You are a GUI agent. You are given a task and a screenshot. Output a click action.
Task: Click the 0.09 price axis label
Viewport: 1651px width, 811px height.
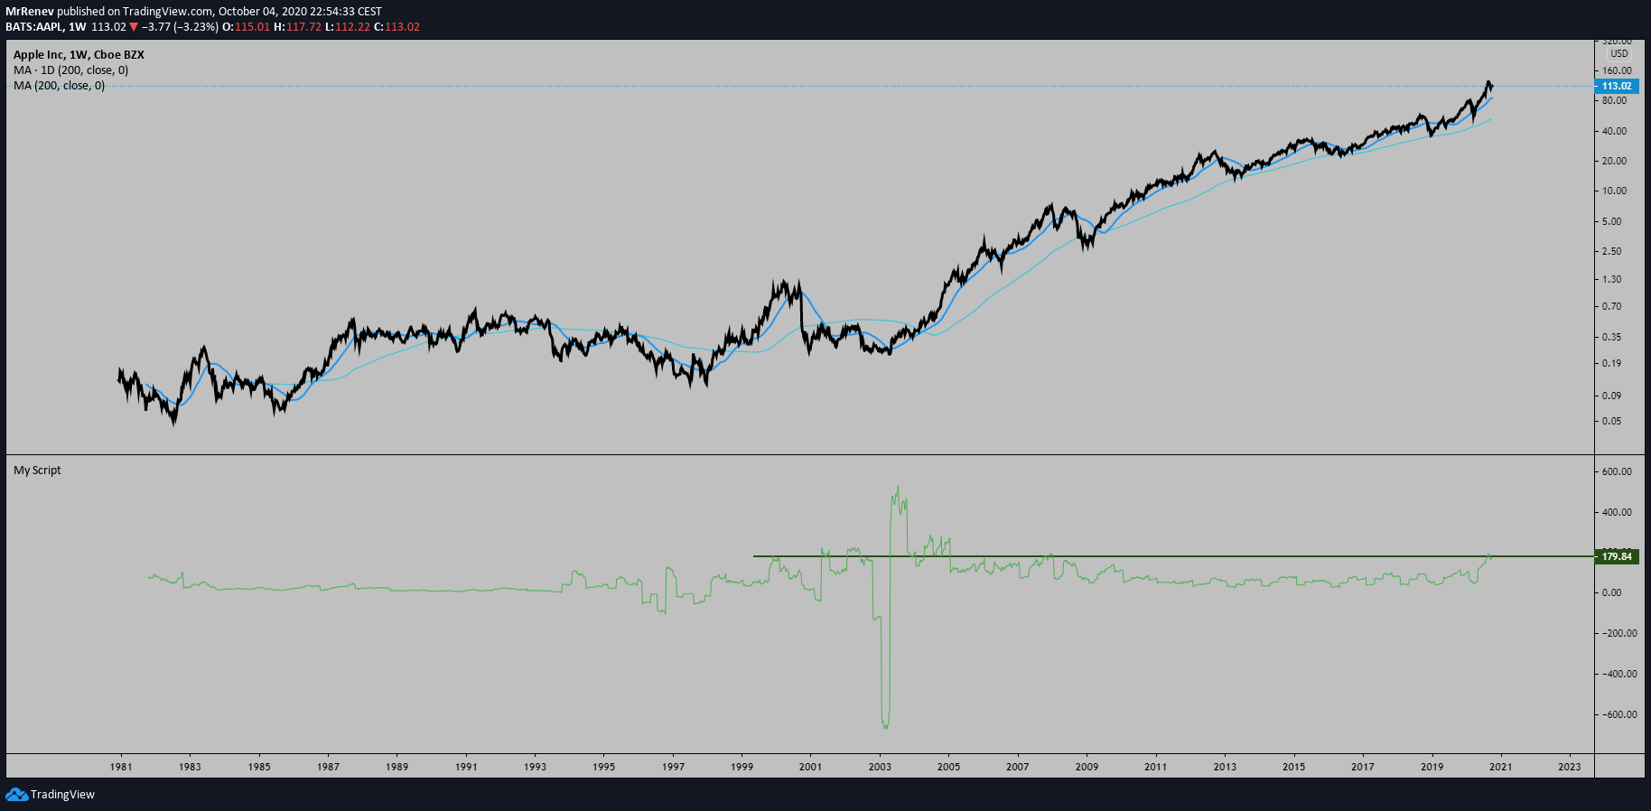tap(1612, 396)
